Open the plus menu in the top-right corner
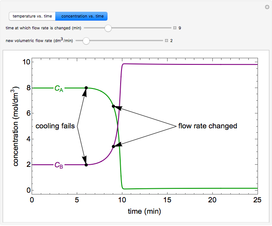 (x=267, y=7)
